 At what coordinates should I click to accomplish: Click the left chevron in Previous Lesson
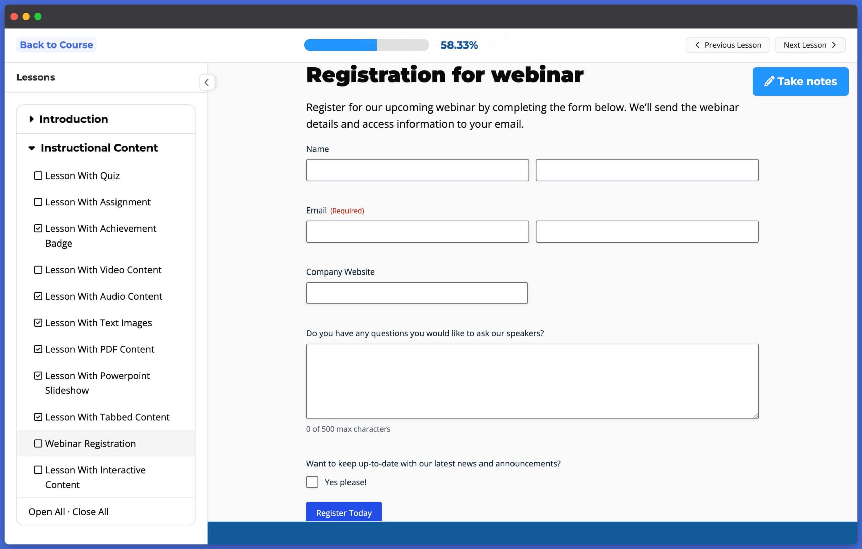(697, 45)
